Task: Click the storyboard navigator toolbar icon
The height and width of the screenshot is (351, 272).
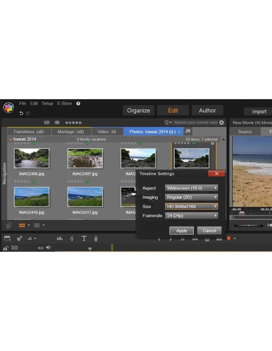Action: (7, 239)
